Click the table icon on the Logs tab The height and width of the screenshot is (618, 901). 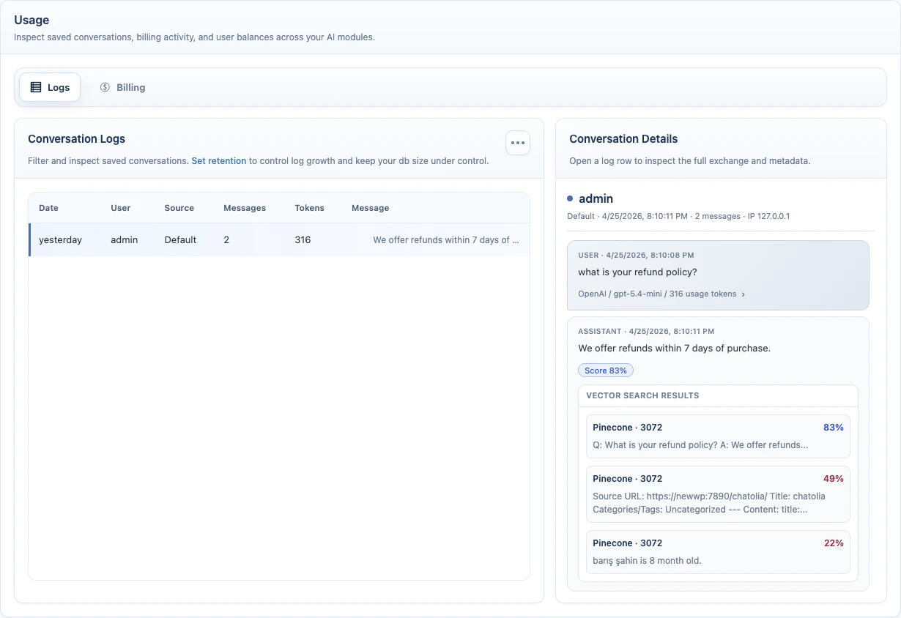tap(36, 86)
